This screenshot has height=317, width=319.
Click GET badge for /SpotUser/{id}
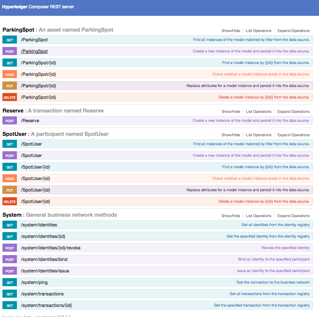pyautogui.click(x=10, y=167)
